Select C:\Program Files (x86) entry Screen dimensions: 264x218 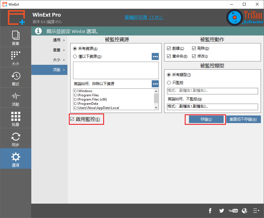(x=91, y=99)
